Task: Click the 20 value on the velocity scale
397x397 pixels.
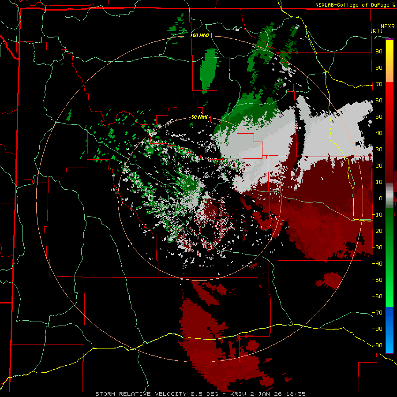Action: coord(379,166)
